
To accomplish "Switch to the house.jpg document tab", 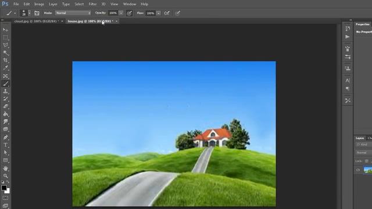I will (90, 21).
